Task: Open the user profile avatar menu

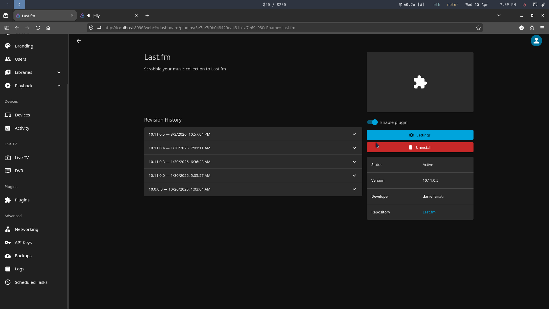Action: pyautogui.click(x=536, y=41)
